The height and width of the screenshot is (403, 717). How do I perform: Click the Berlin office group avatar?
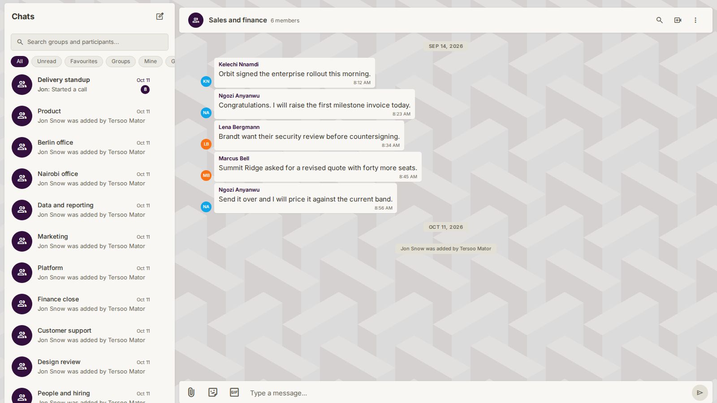click(22, 147)
